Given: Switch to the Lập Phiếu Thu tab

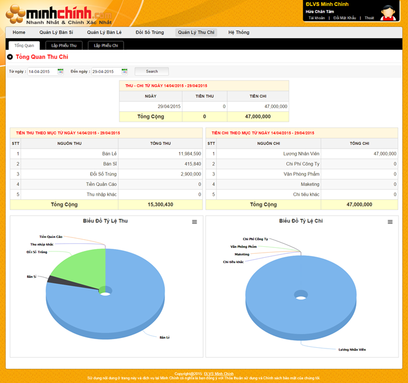Looking at the screenshot, I should pyautogui.click(x=64, y=46).
